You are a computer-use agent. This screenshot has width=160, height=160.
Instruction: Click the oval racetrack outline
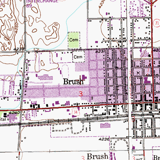click(65, 72)
